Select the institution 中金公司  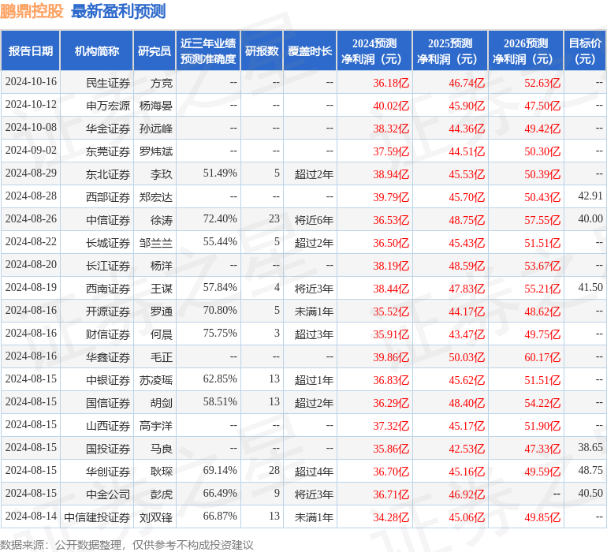click(x=108, y=494)
